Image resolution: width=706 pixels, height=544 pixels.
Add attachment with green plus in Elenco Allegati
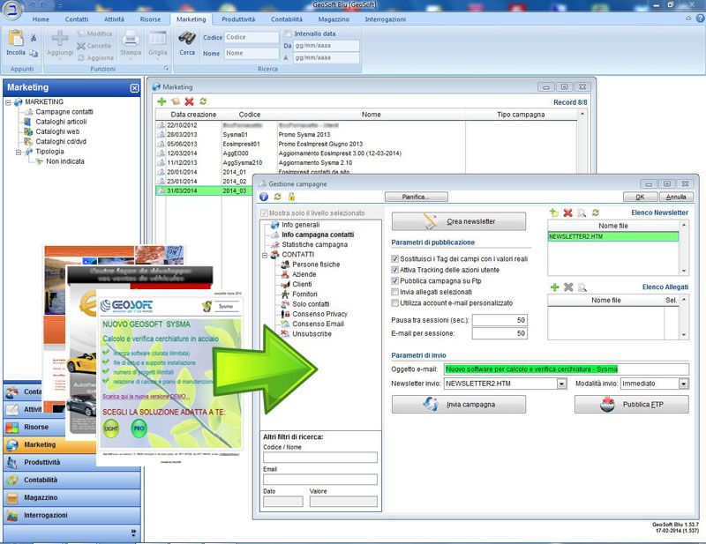tap(553, 287)
